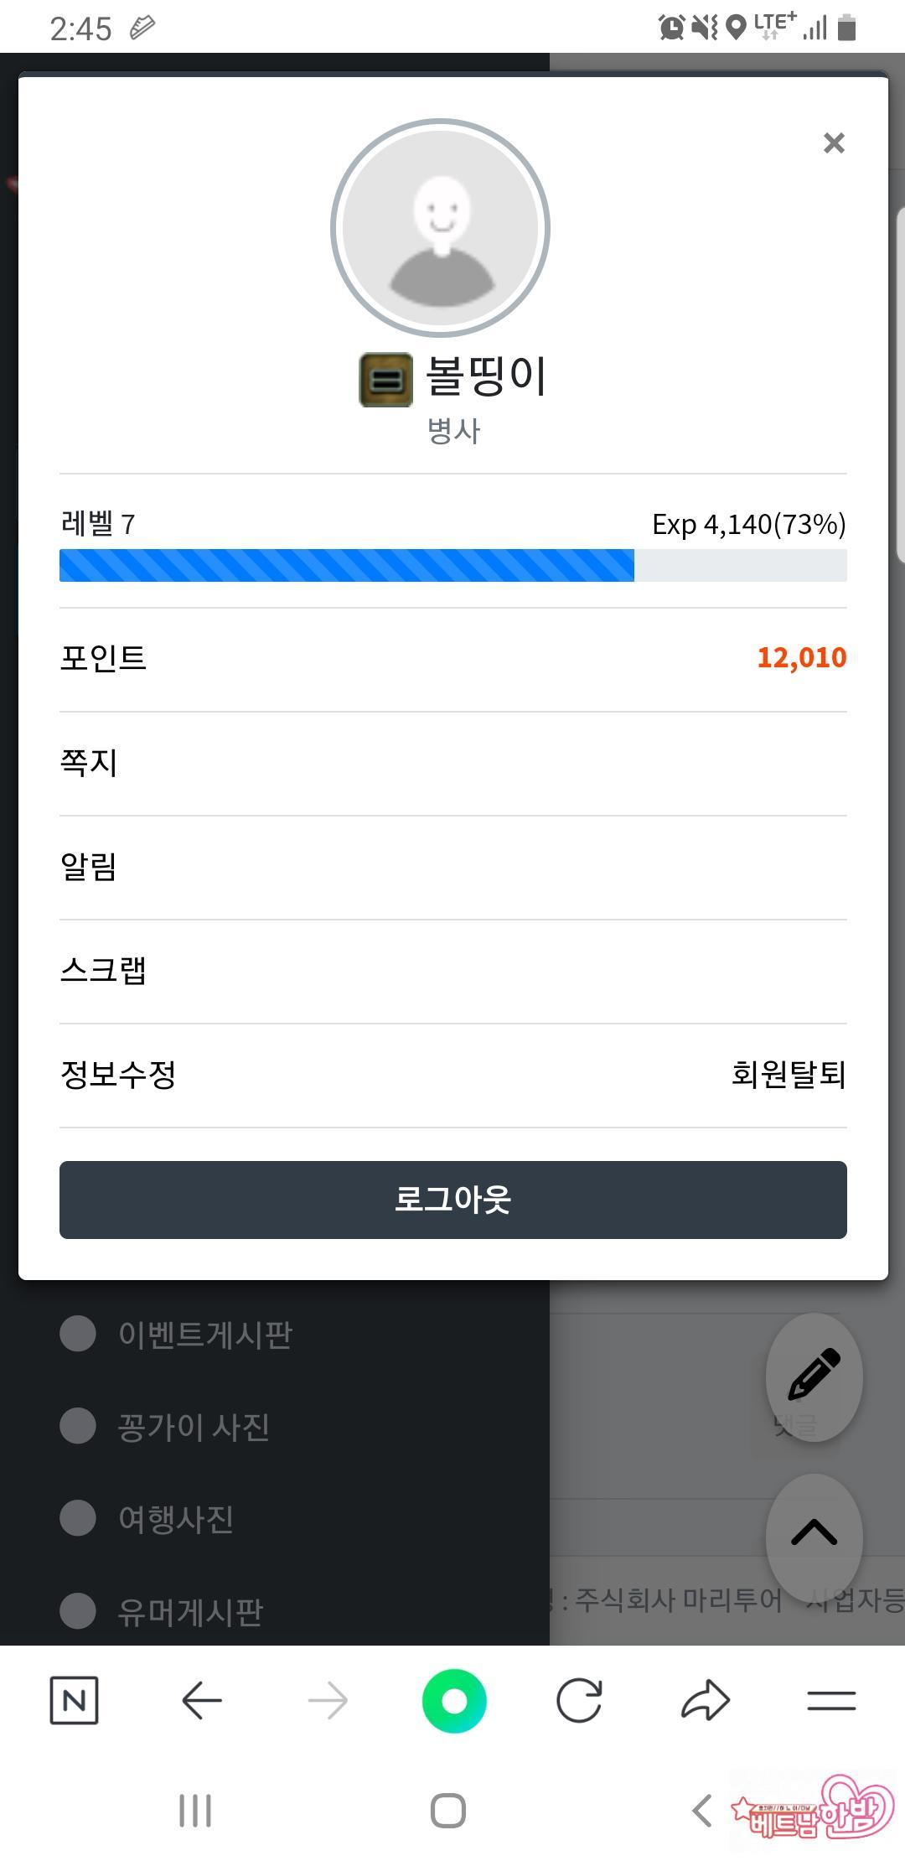Open the 알림 notifications entry
The image size is (905, 1861).
(89, 866)
